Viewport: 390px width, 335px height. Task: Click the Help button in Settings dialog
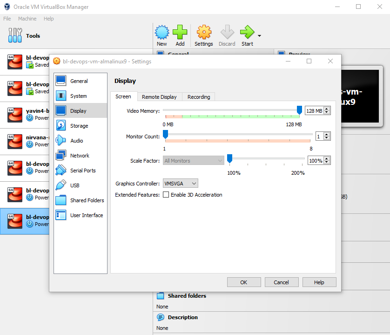pyautogui.click(x=319, y=282)
